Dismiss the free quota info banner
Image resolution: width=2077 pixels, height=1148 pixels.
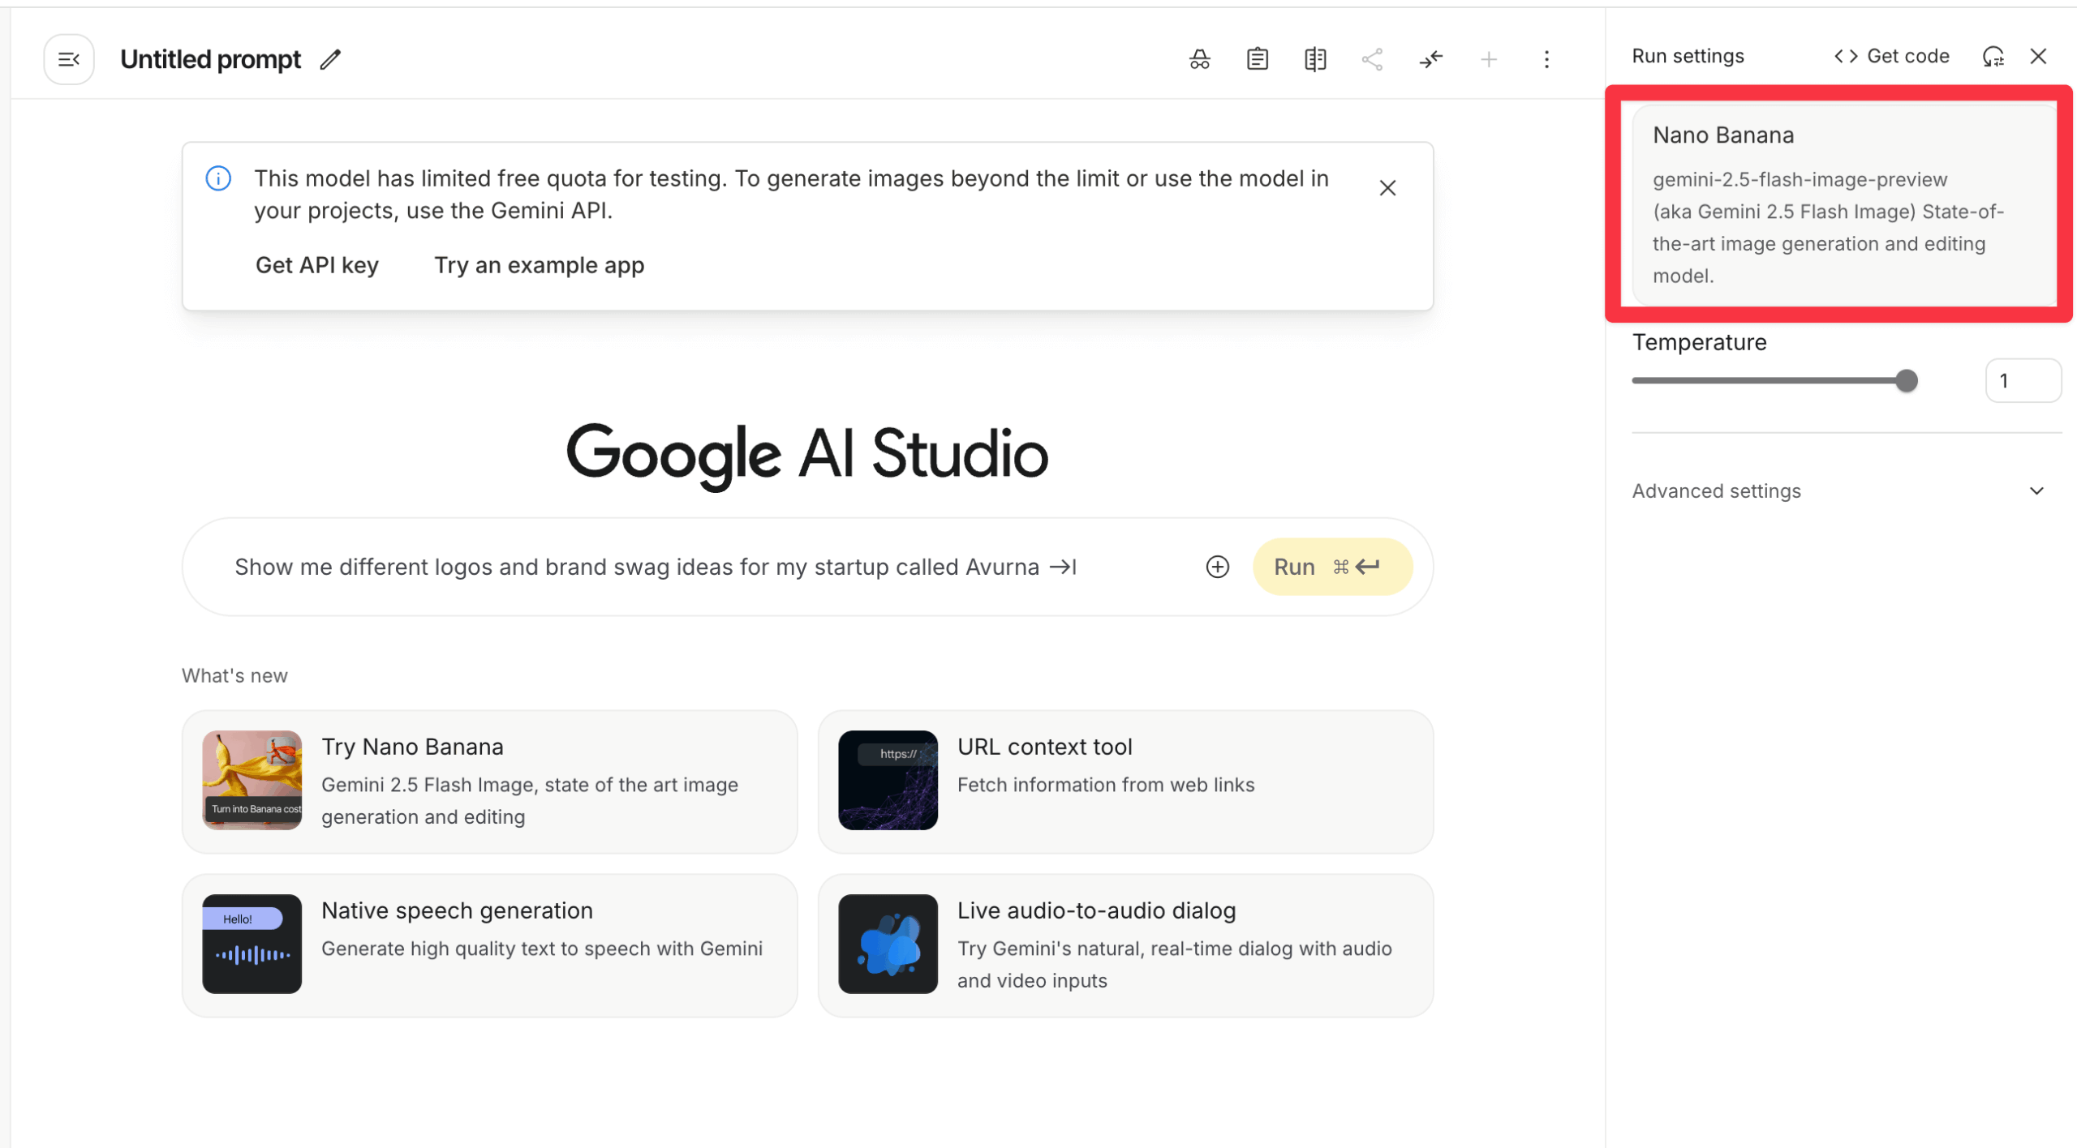point(1387,188)
